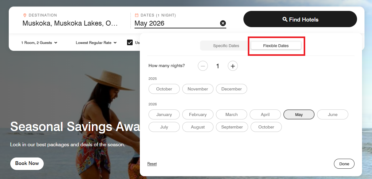Increase number of nights with plus button
This screenshot has height=179, width=372.
click(x=233, y=66)
